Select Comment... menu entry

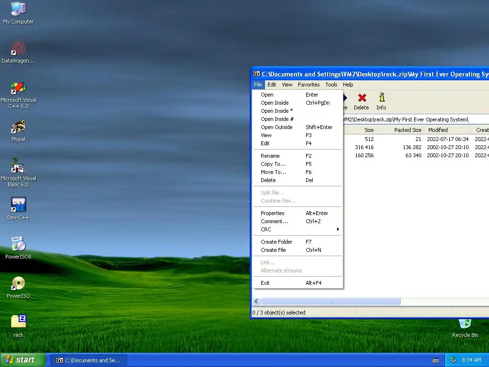298,221
